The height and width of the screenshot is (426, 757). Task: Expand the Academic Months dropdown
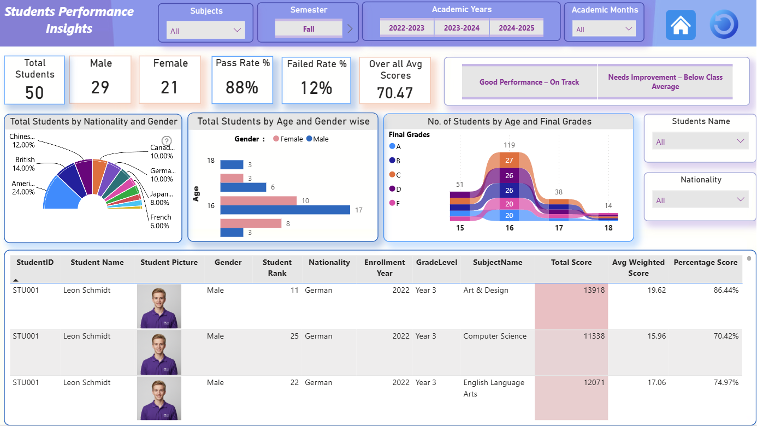coord(604,29)
